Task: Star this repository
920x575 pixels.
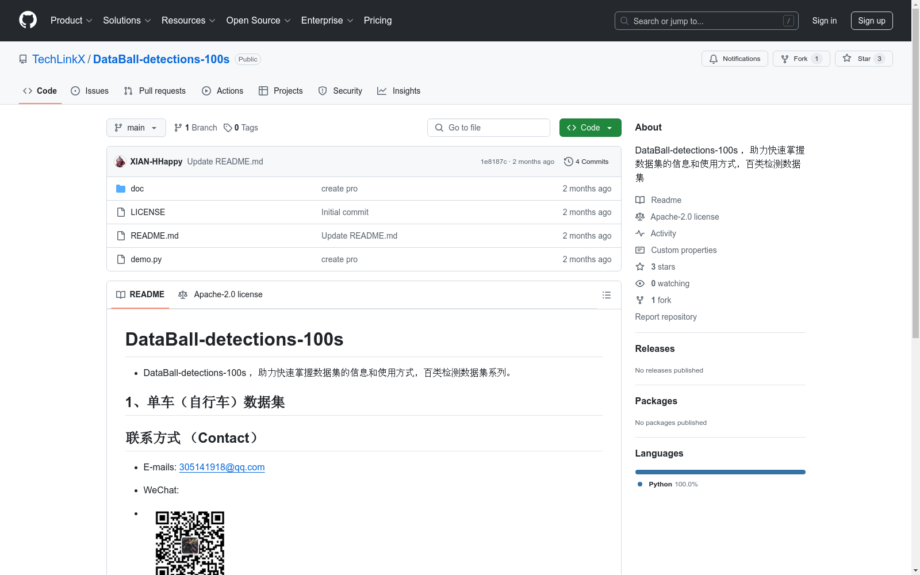Action: point(864,59)
